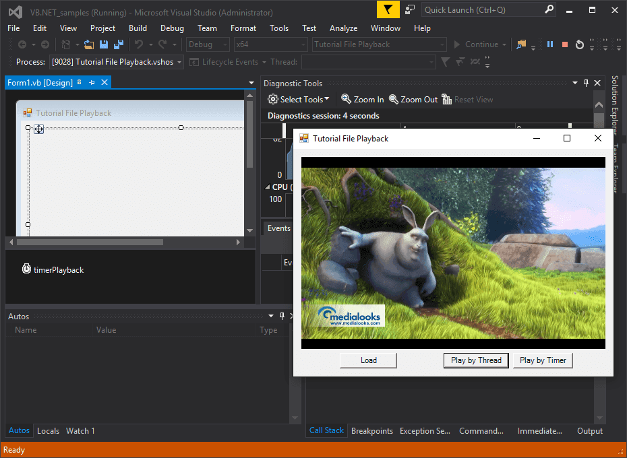Image resolution: width=627 pixels, height=458 pixels.
Task: Switch to the Locals tab
Action: coord(48,430)
